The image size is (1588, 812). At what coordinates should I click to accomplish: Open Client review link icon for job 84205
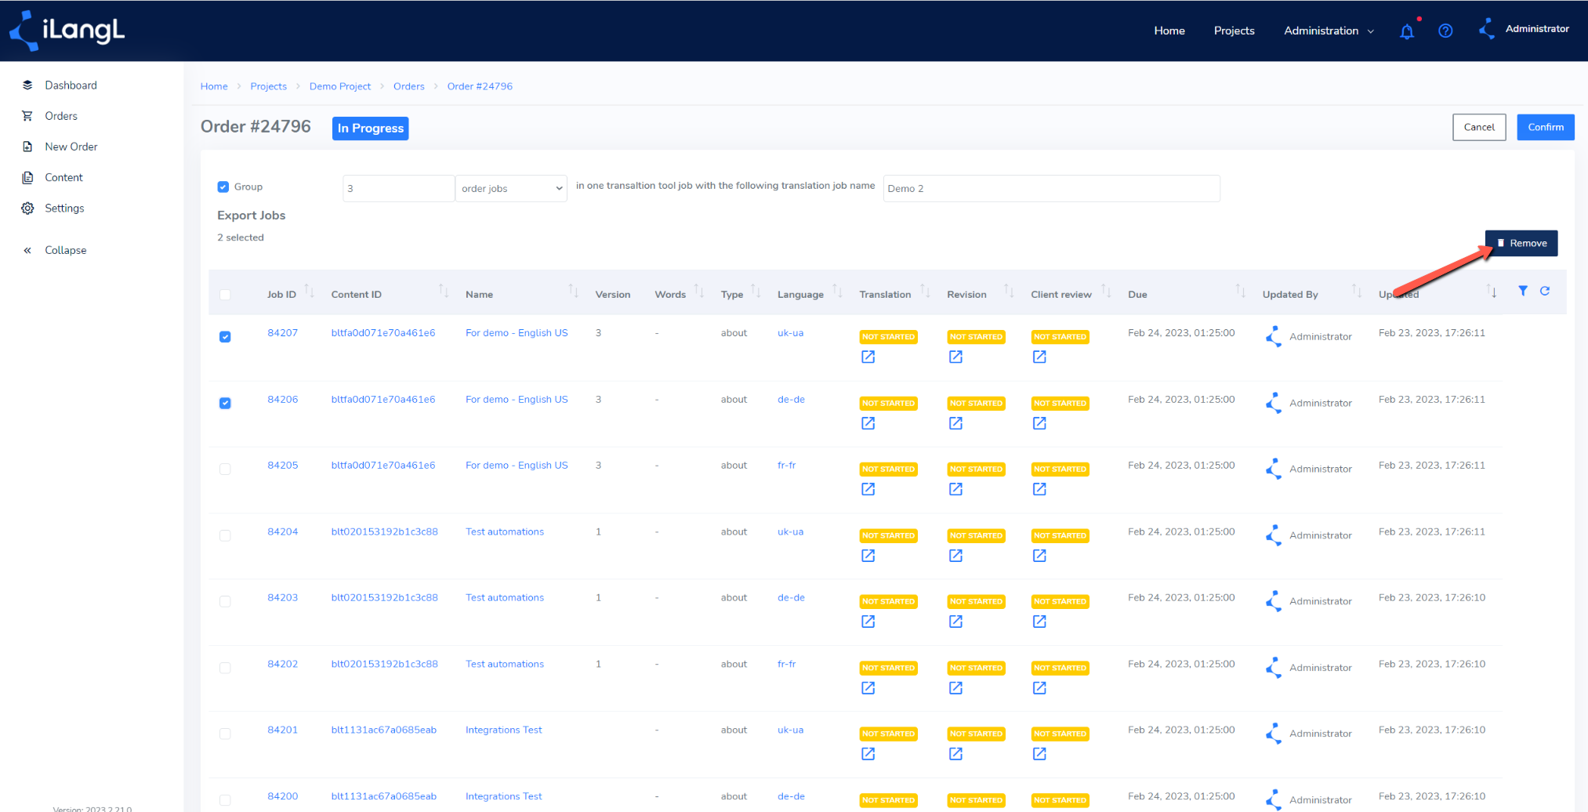[1039, 489]
